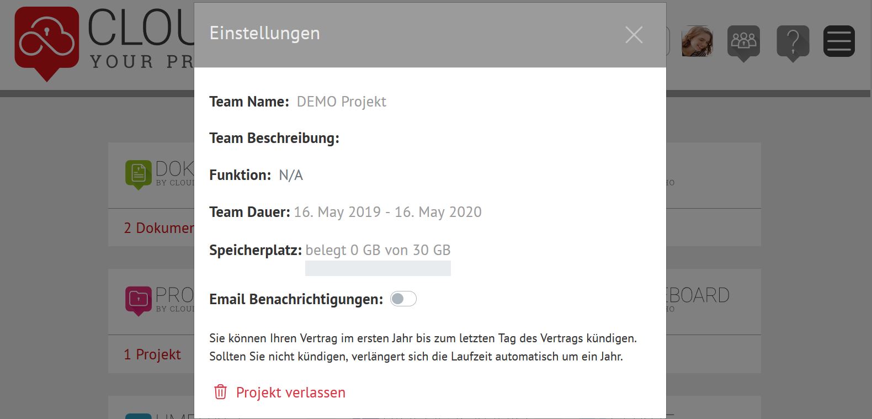The height and width of the screenshot is (419, 872).
Task: Select the Projekt verlassen link
Action: pyautogui.click(x=291, y=393)
